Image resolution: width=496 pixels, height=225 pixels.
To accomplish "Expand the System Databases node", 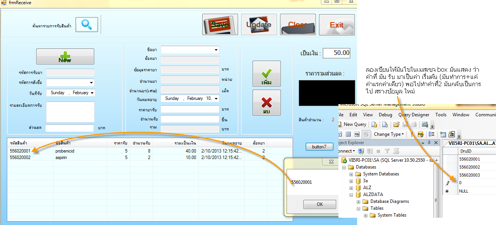I will click(351, 174).
